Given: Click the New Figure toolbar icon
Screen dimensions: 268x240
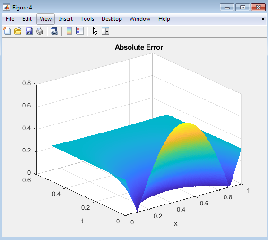Looking at the screenshot, I should 7,31.
